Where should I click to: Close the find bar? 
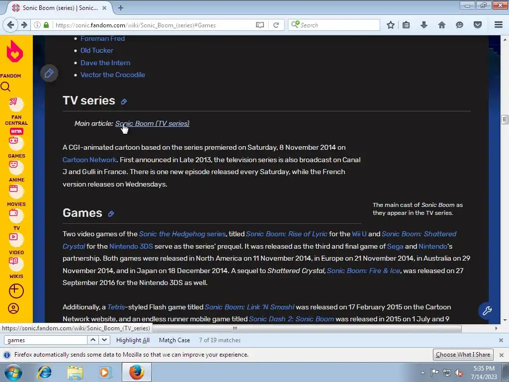coord(501,340)
